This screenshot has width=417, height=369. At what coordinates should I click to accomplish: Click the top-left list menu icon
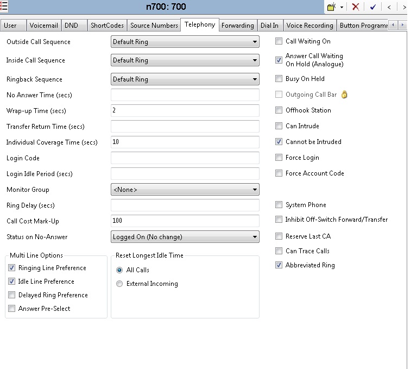tap(4, 7)
